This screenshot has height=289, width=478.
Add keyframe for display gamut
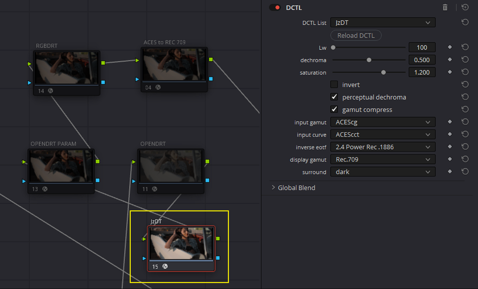coord(450,159)
